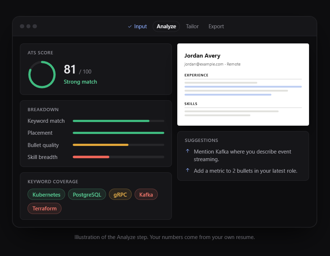Open the Export step
This screenshot has height=256, width=330.
coord(216,26)
